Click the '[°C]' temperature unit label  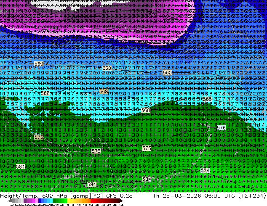[96, 195]
